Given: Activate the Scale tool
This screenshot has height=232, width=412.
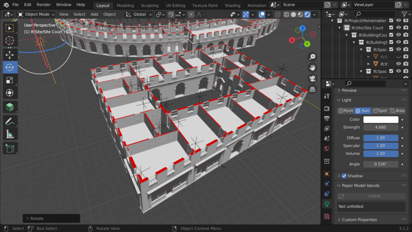Looking at the screenshot, I should [x=10, y=80].
